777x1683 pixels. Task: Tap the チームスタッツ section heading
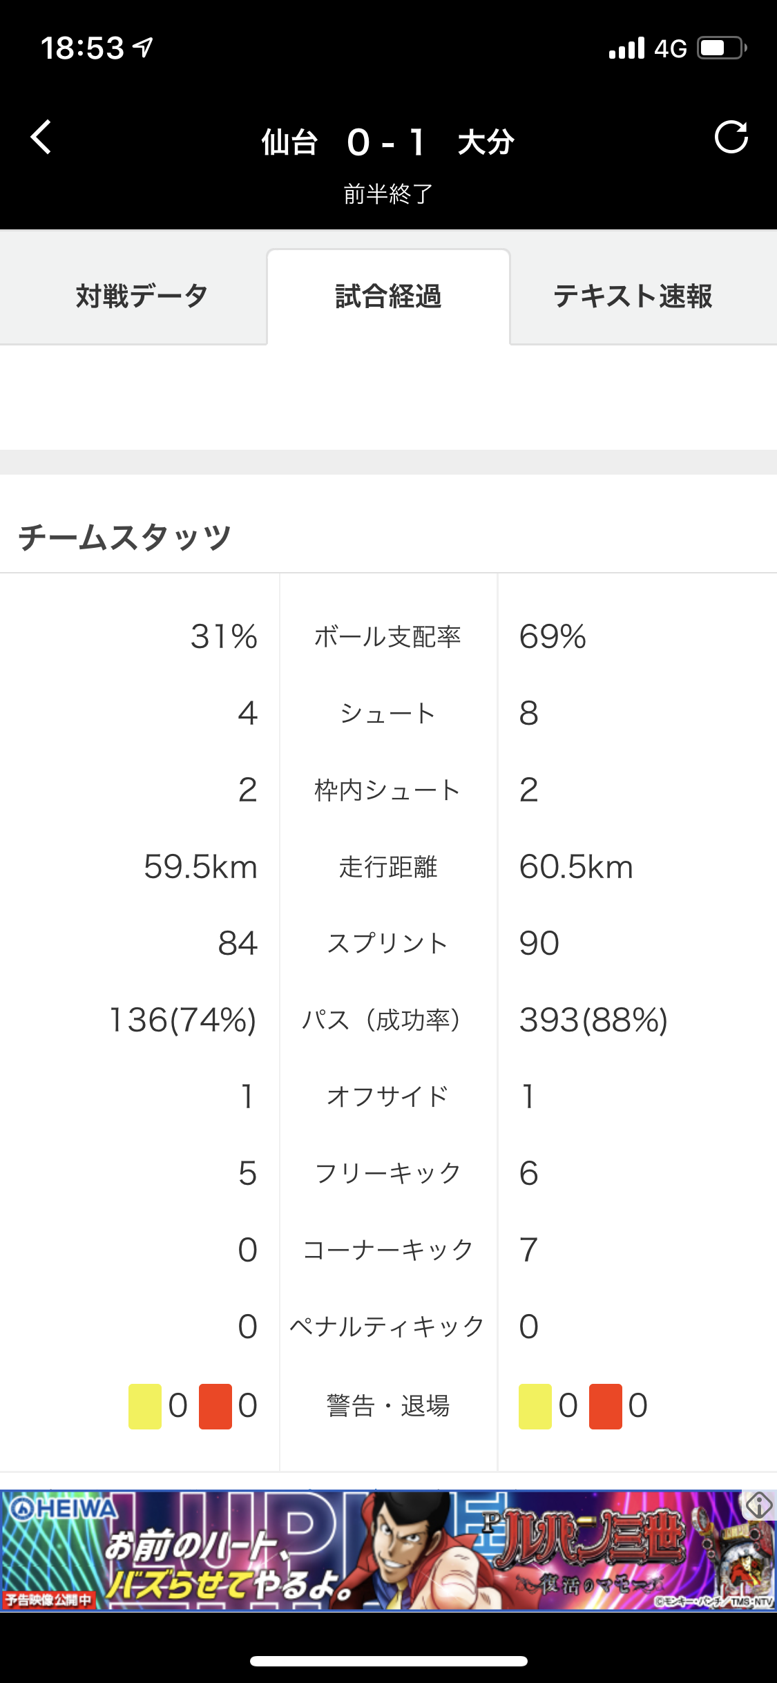[x=125, y=537]
